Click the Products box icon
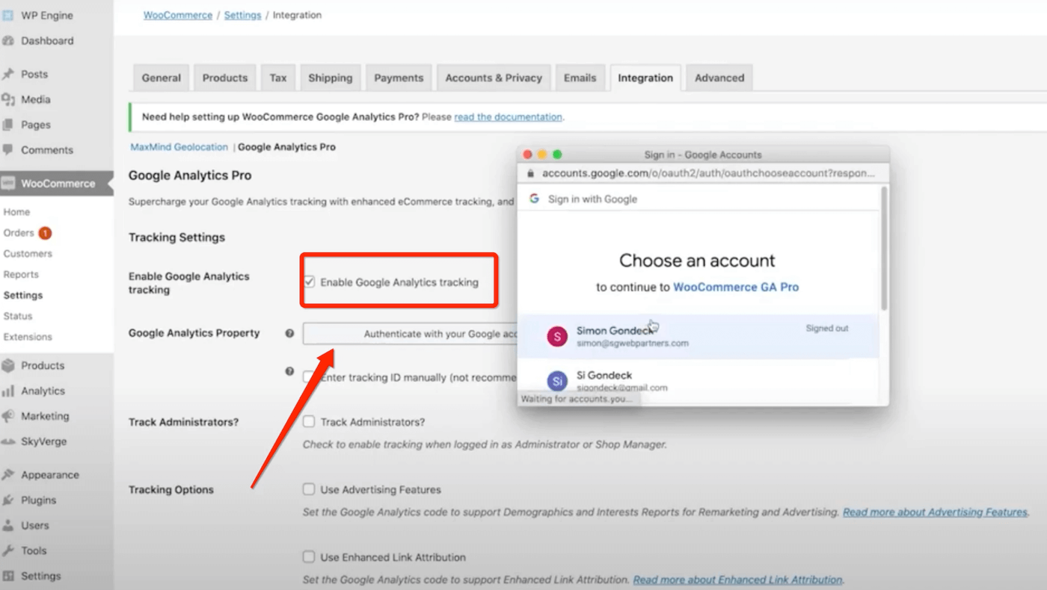 [x=8, y=365]
